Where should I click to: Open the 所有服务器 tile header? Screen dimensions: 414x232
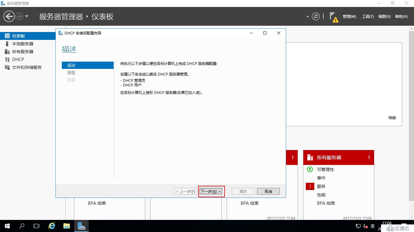click(x=339, y=157)
